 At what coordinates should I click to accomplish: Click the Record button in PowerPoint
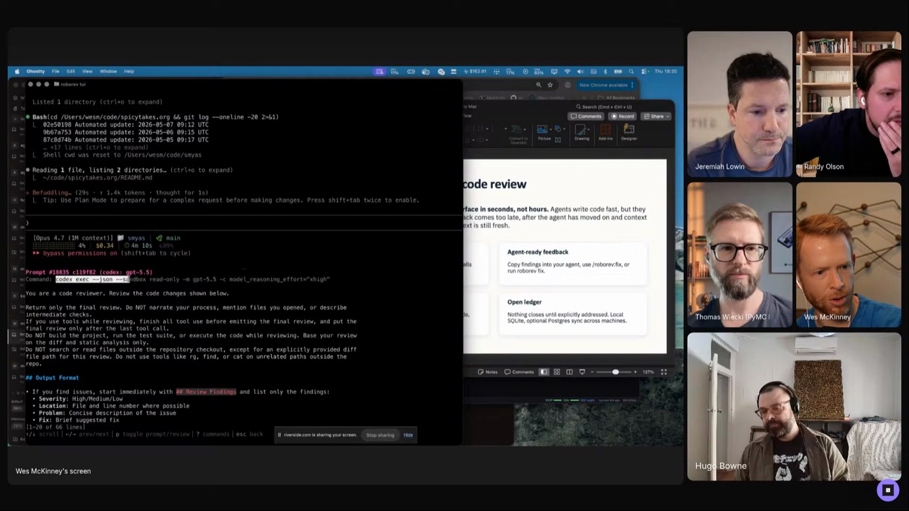(623, 116)
